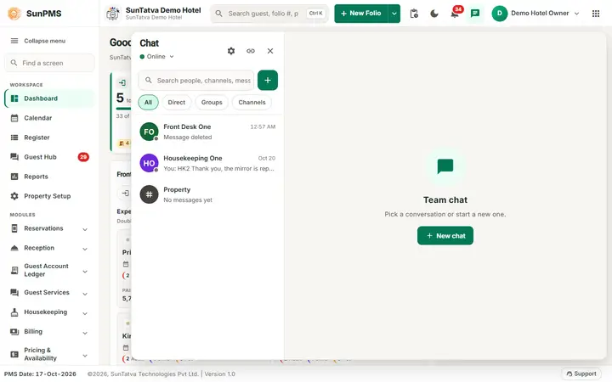Click the green plus button beside chat search
Image resolution: width=612 pixels, height=382 pixels.
pos(268,81)
